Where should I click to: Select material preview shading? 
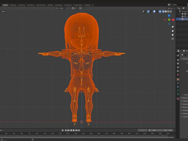coord(168,11)
